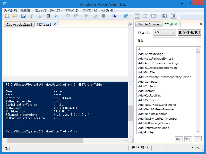This screenshot has width=206, height=154.
Task: Expand the overflow chevron on the toolbar
Action: [x=179, y=17]
